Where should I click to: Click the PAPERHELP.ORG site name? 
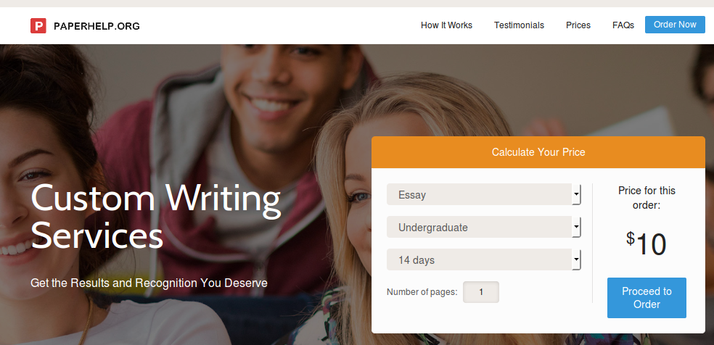point(97,26)
